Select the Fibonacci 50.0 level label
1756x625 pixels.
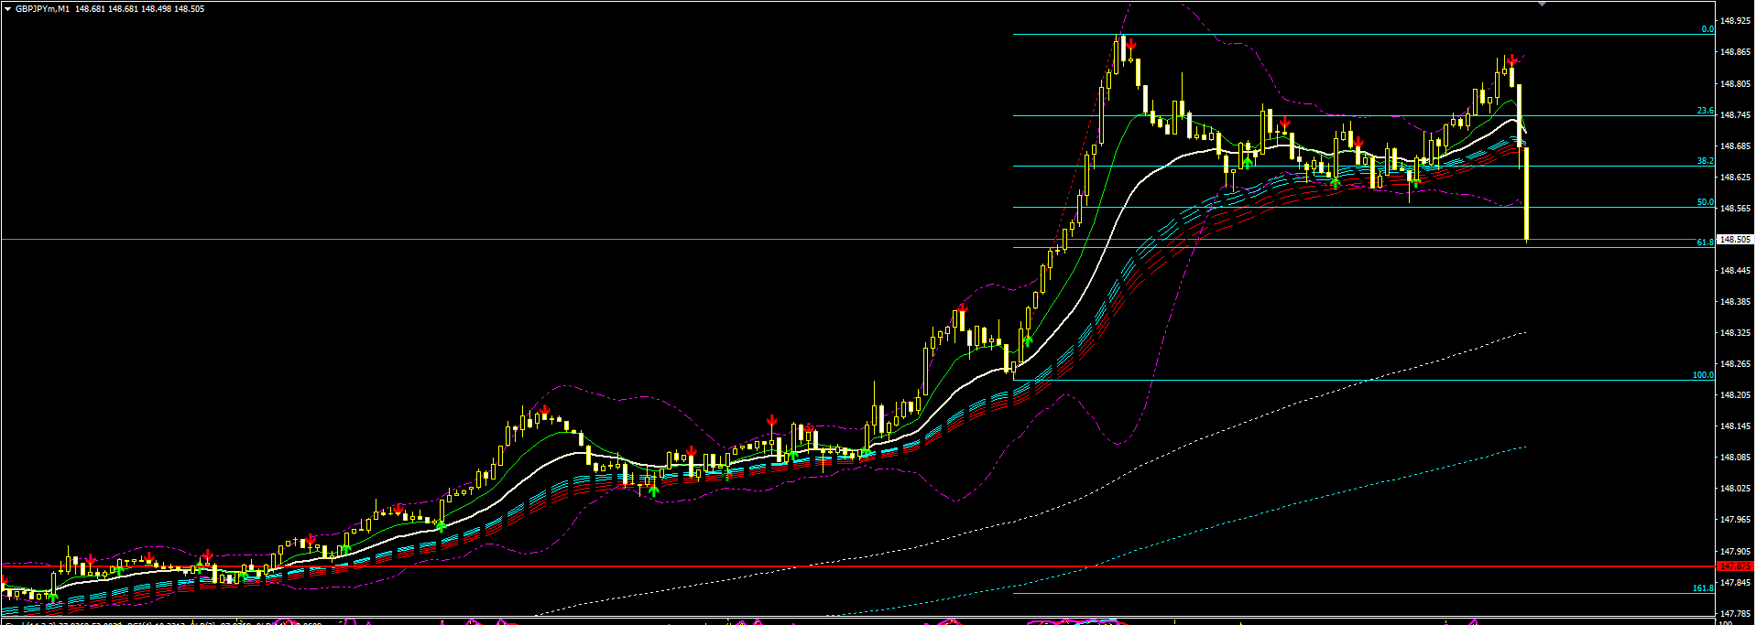coord(1706,202)
